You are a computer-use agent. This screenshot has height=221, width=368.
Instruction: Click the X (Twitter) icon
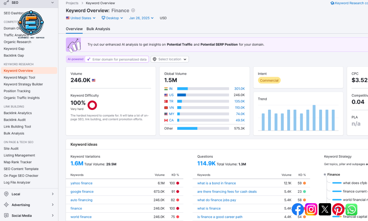pos(324,209)
